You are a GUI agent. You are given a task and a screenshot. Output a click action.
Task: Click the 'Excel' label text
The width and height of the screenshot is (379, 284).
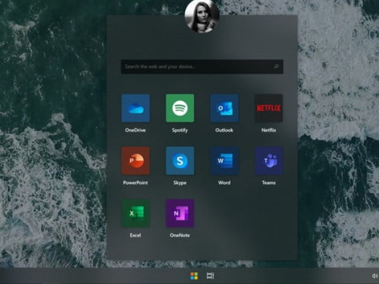tap(135, 235)
